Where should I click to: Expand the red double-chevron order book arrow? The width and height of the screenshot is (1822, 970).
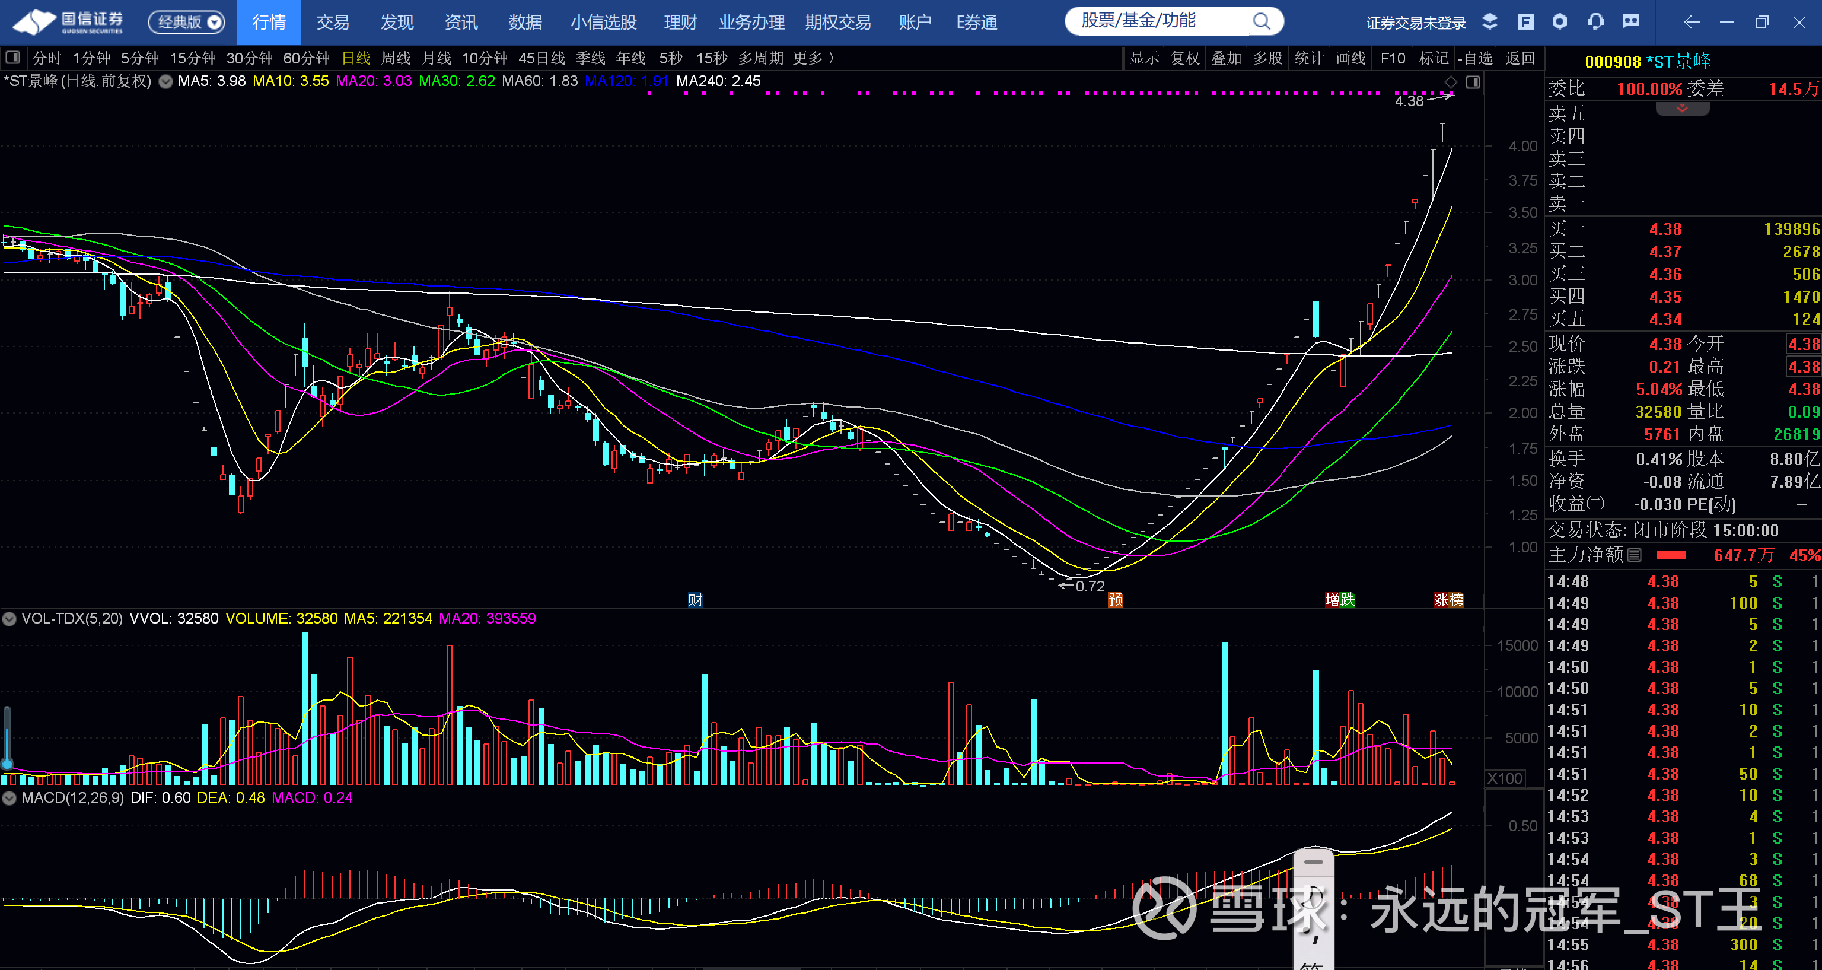(x=1682, y=108)
